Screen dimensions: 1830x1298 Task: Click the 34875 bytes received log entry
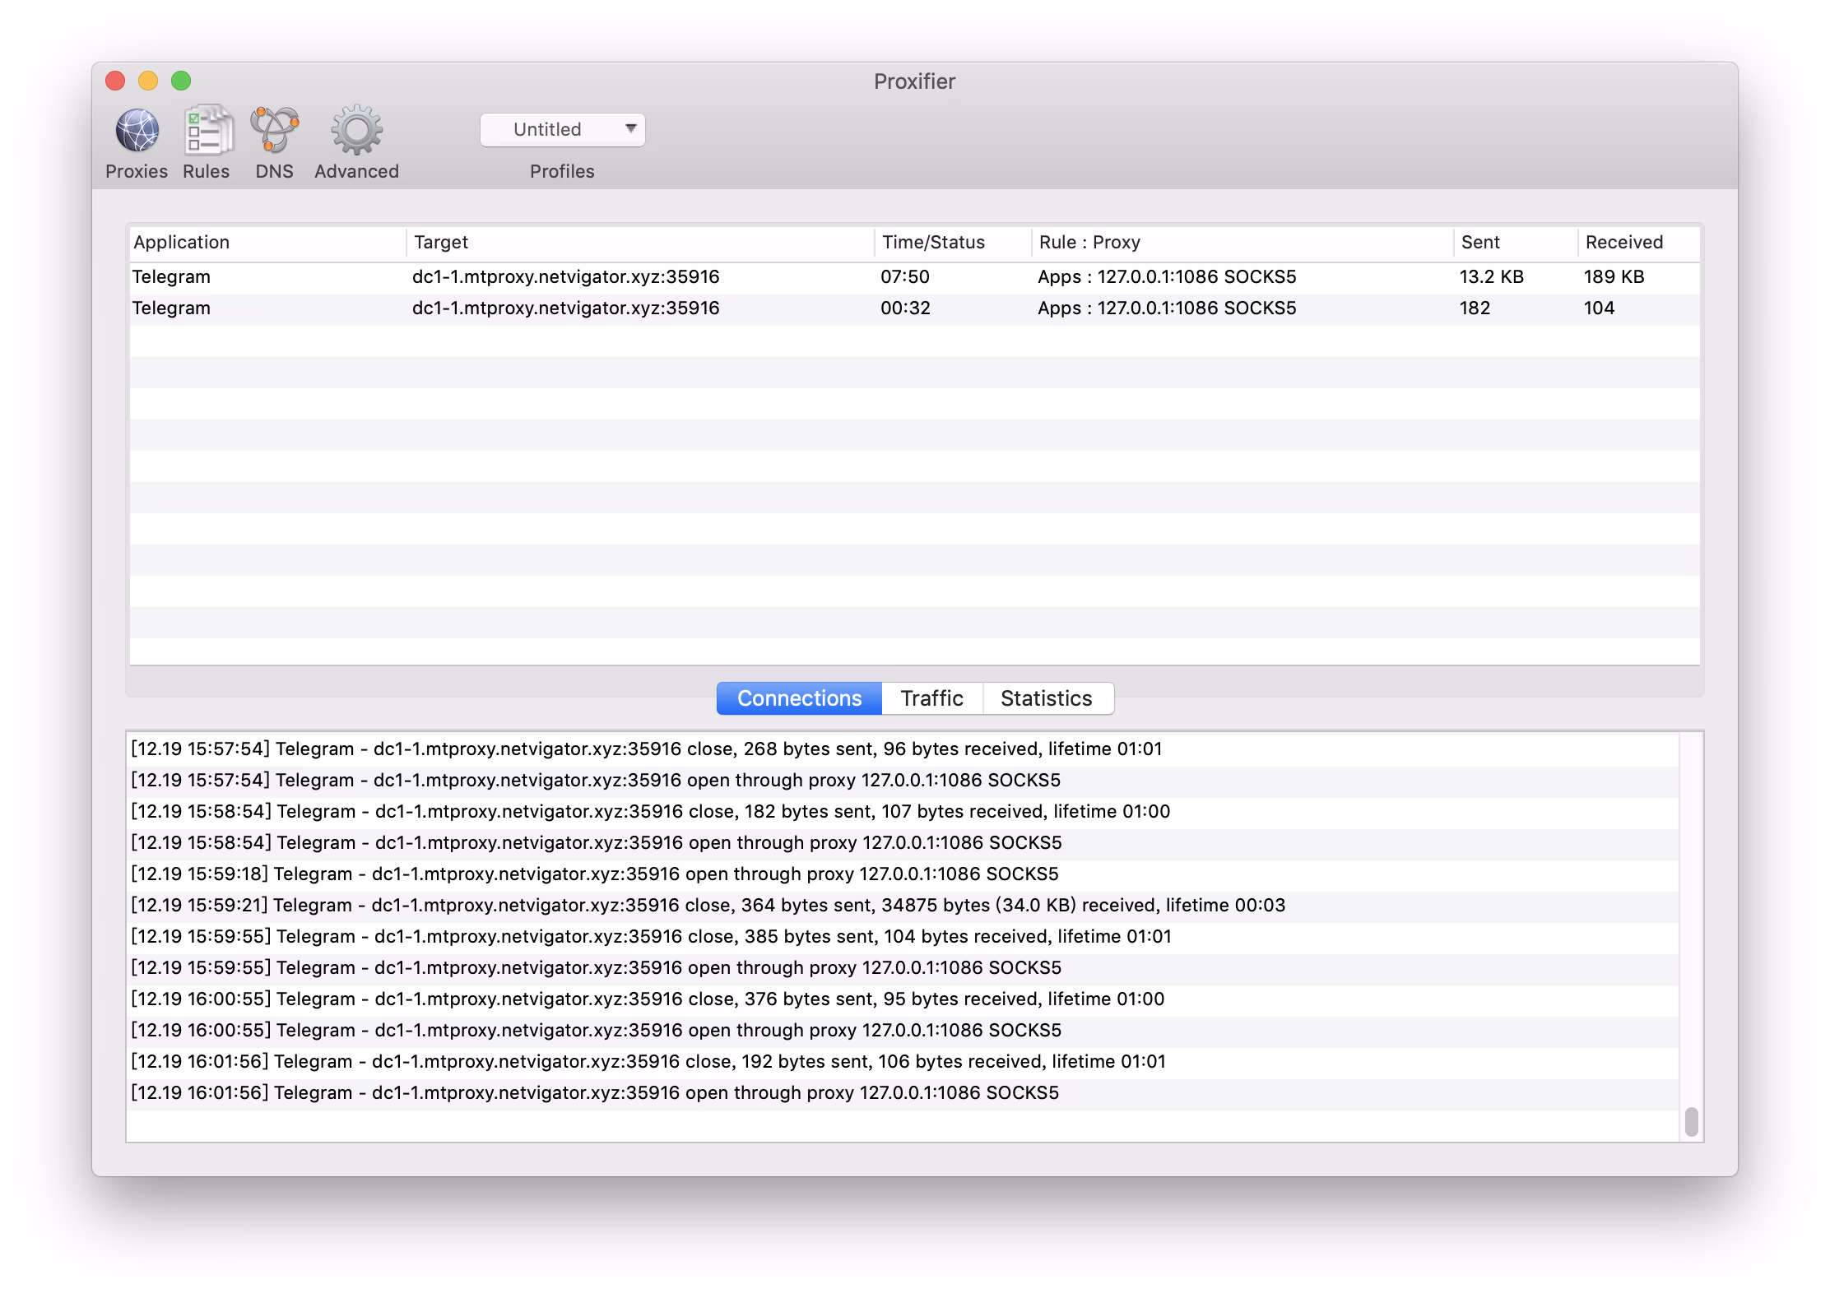[708, 906]
